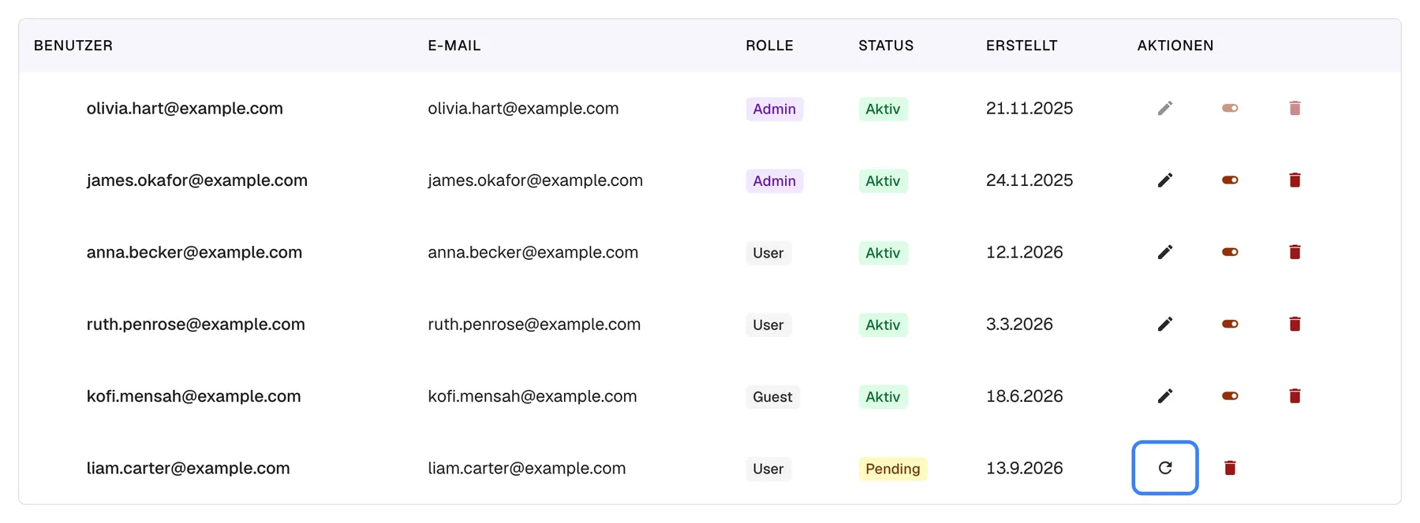1420x523 pixels.
Task: Delete anna.becker with trash icon
Action: pyautogui.click(x=1295, y=252)
